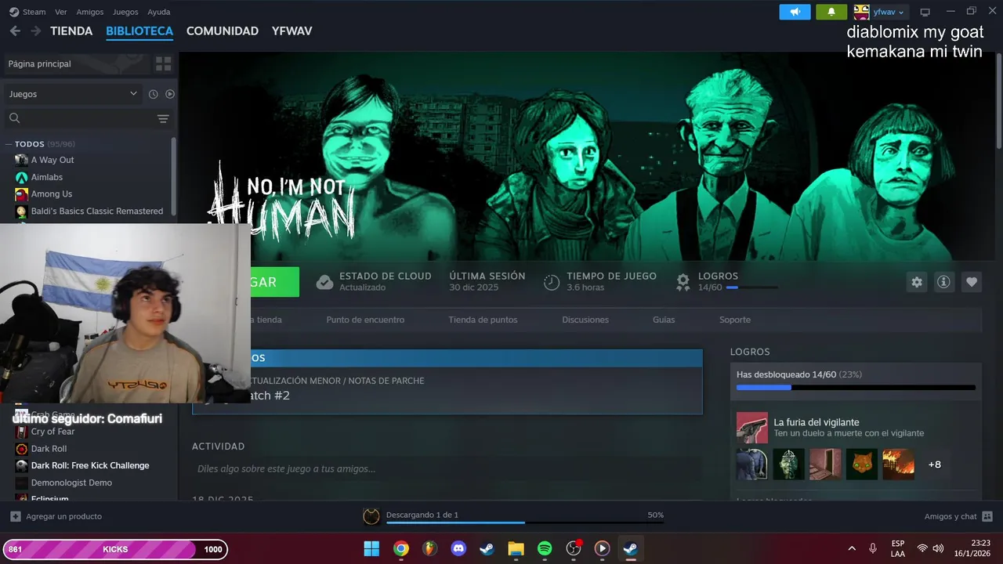1003x564 pixels.
Task: Click the green Jugar button
Action: [x=274, y=282]
